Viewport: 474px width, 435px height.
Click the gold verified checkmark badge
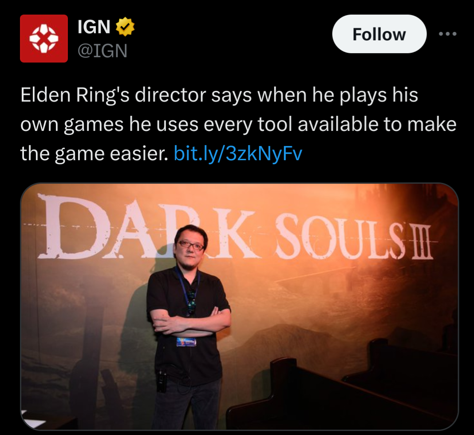click(125, 27)
